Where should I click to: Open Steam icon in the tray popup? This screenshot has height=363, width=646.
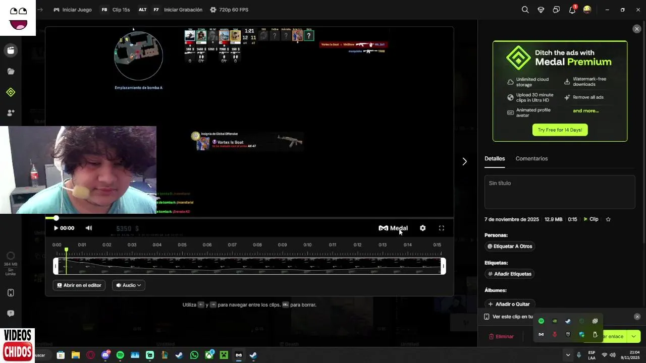[568, 321]
